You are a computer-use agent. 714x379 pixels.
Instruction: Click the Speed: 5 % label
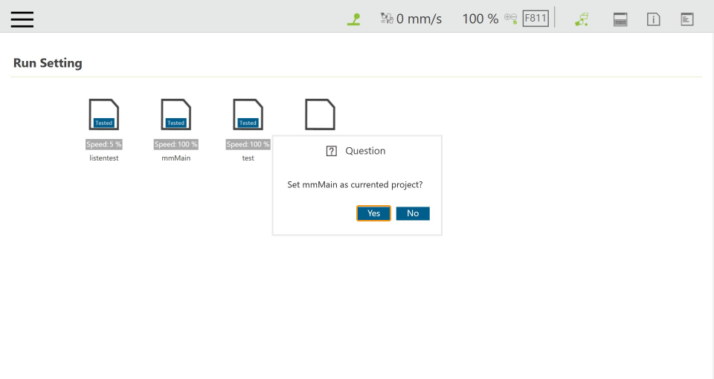104,144
